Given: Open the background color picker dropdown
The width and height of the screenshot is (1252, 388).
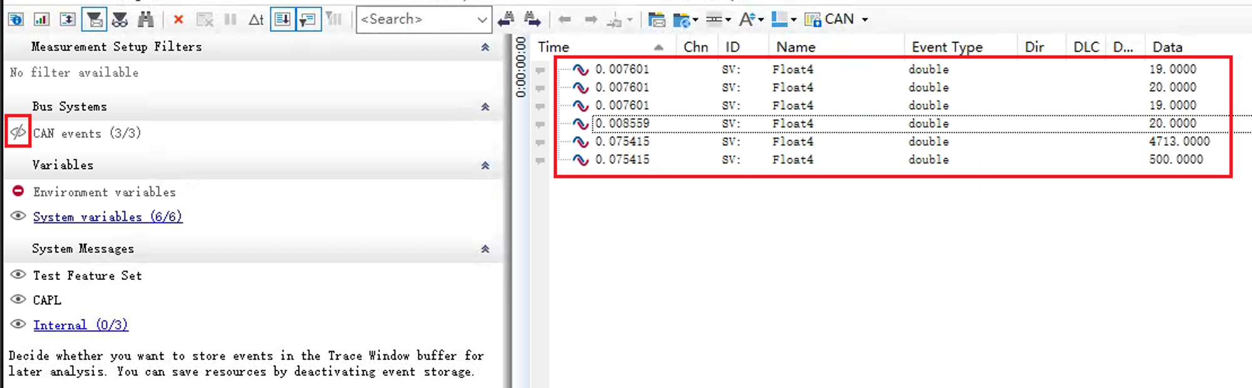Looking at the screenshot, I should (x=793, y=19).
